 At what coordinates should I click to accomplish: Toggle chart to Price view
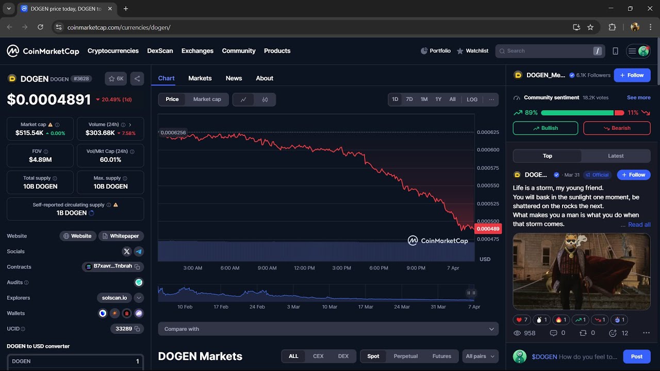click(172, 99)
